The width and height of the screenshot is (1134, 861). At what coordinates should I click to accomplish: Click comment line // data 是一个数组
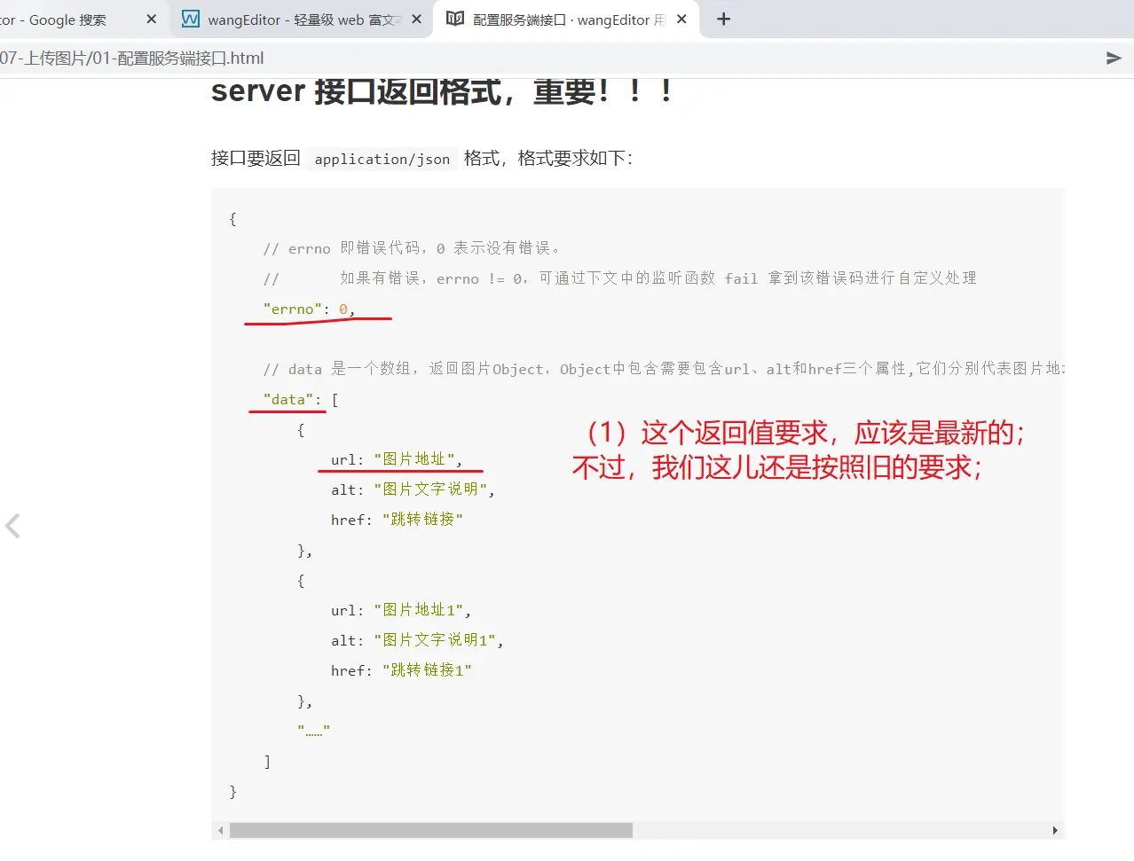pos(664,369)
